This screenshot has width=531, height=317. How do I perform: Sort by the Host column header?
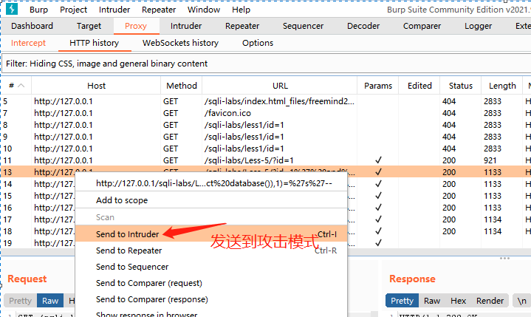(x=96, y=86)
